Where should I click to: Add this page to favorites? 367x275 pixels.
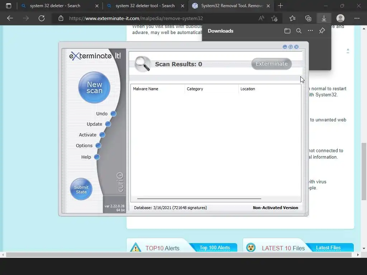point(274,18)
